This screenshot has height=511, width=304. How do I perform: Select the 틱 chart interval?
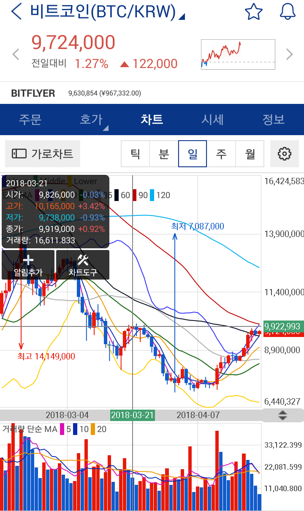pyautogui.click(x=135, y=154)
